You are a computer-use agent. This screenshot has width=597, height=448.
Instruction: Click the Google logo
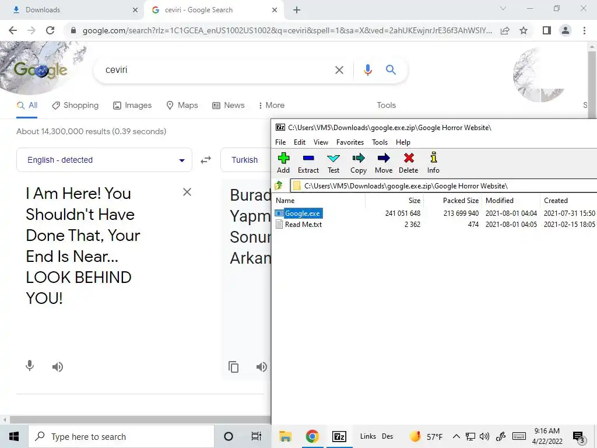[40, 70]
